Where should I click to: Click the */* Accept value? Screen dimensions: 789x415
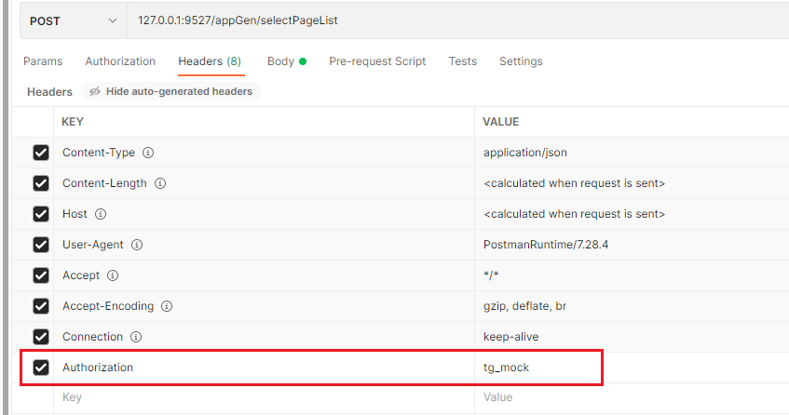pyautogui.click(x=491, y=275)
